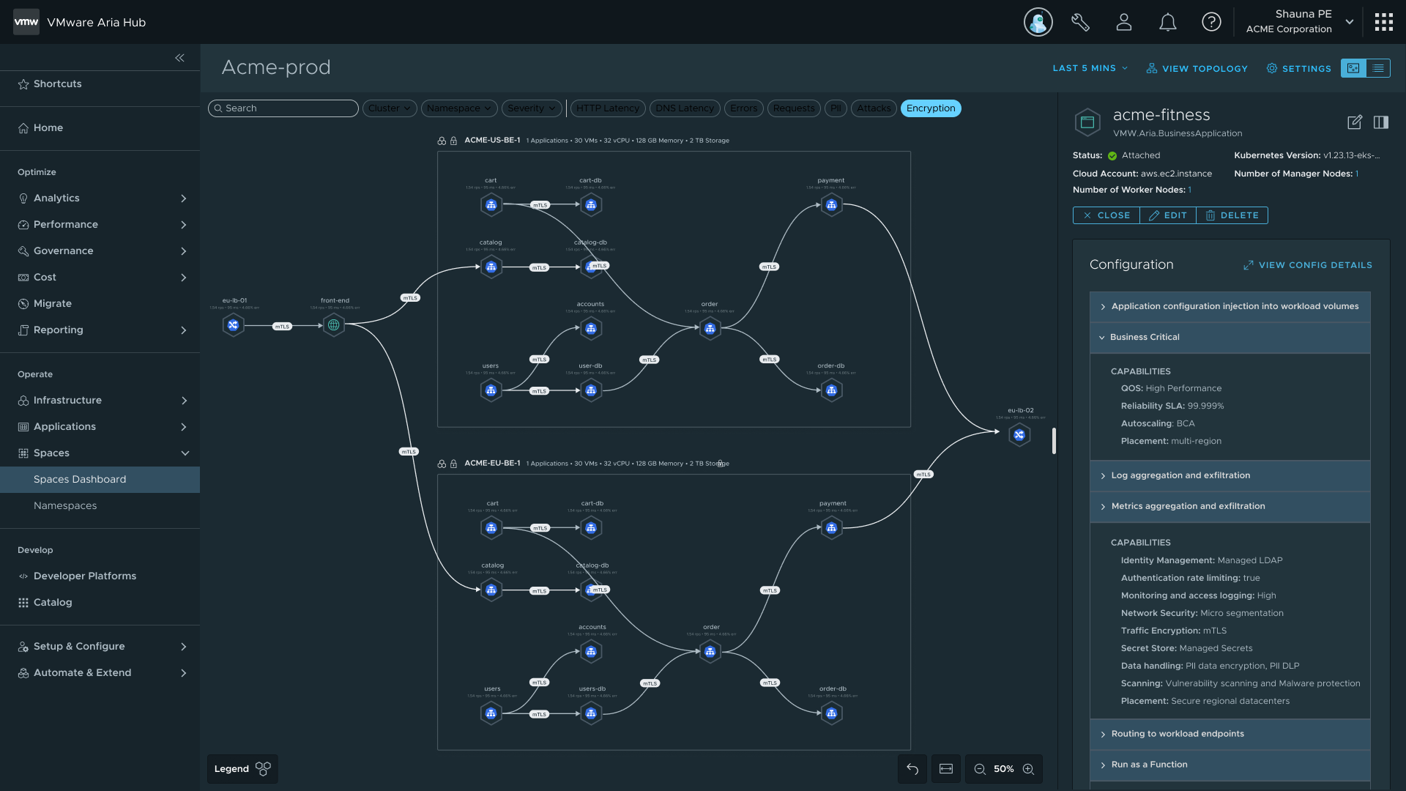Expand Log aggregation and exfiltration

1230,475
